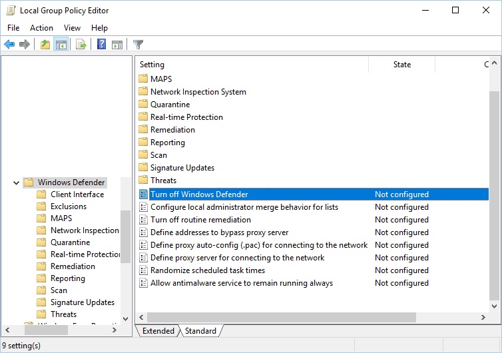Click the policy icon beside Randomize scheduled task times
This screenshot has height=353, width=502.
coord(143,270)
